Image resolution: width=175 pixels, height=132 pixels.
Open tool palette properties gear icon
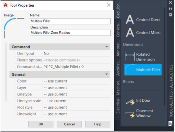coord(170,14)
